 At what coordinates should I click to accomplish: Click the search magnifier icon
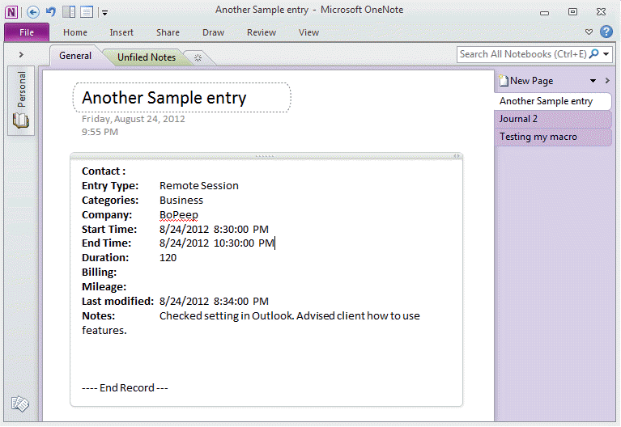pyautogui.click(x=594, y=54)
